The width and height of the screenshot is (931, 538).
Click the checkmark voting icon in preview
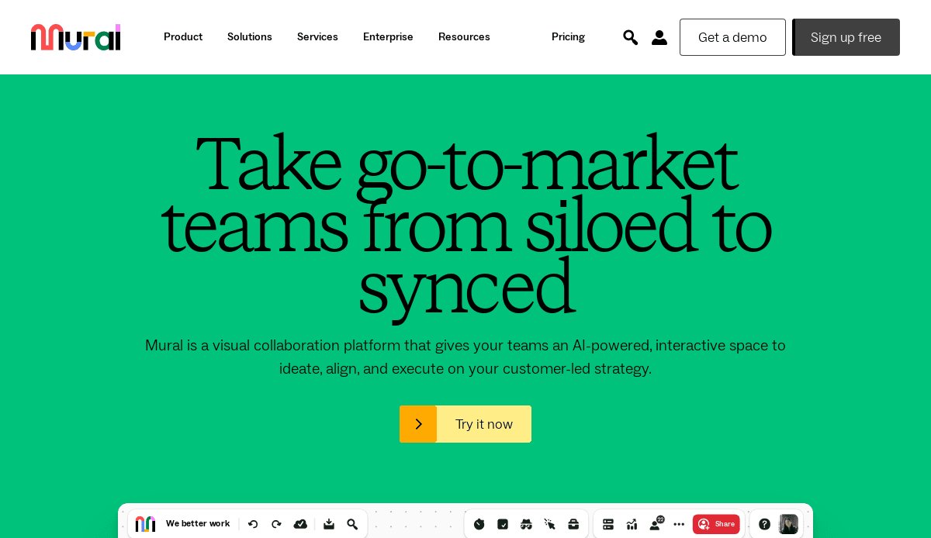[x=503, y=524]
